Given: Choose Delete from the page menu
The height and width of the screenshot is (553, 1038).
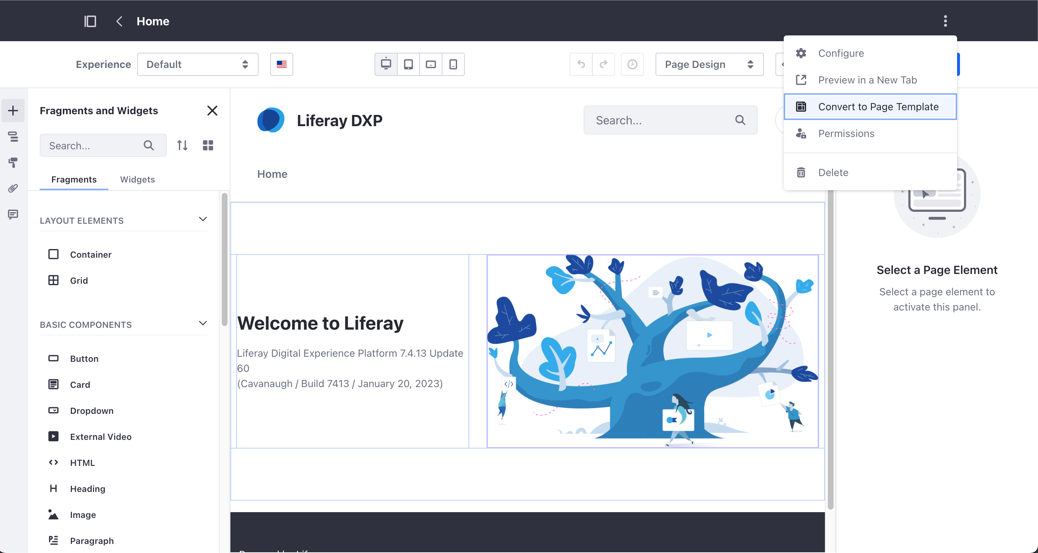Looking at the screenshot, I should [x=870, y=172].
